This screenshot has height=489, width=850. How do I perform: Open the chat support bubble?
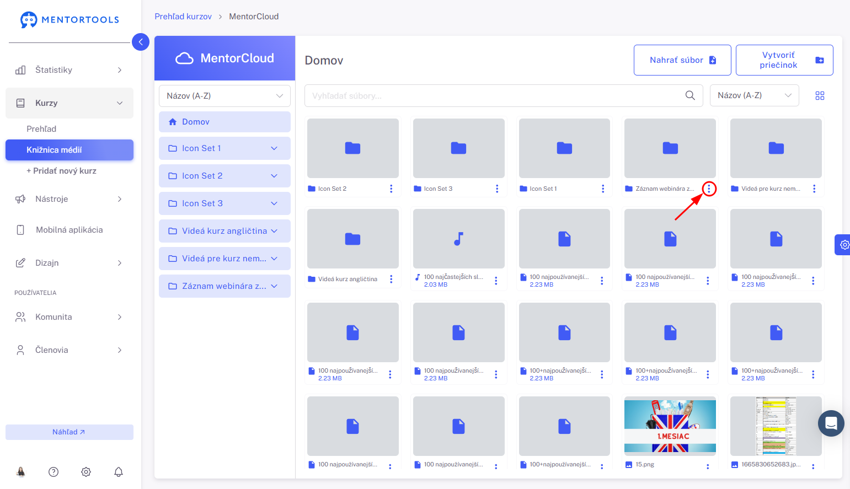click(x=831, y=423)
